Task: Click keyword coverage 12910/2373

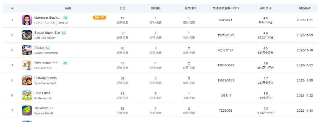Action: pos(226,35)
